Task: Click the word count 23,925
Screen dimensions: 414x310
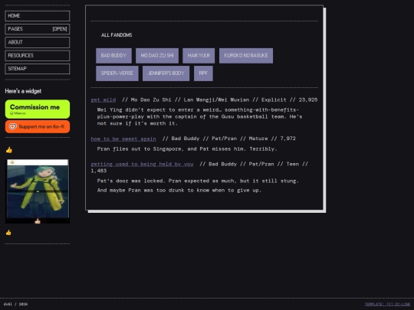Action: (308, 100)
